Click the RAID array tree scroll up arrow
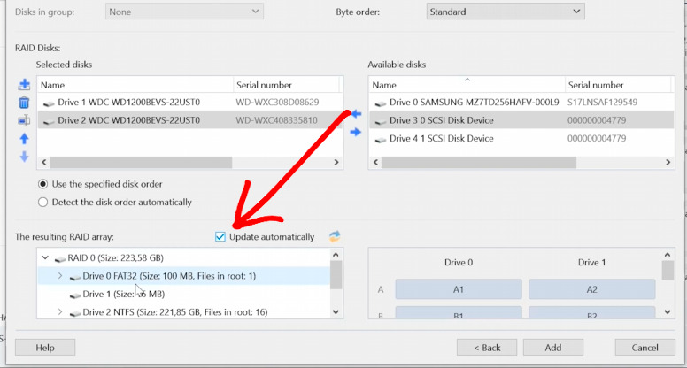 [x=336, y=255]
